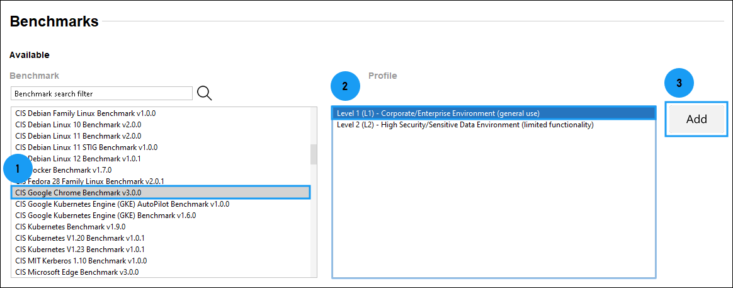Choose CIS Kubernetes V1.23 Benchmark v1.0.1
Image resolution: width=733 pixels, height=288 pixels.
pyautogui.click(x=80, y=250)
